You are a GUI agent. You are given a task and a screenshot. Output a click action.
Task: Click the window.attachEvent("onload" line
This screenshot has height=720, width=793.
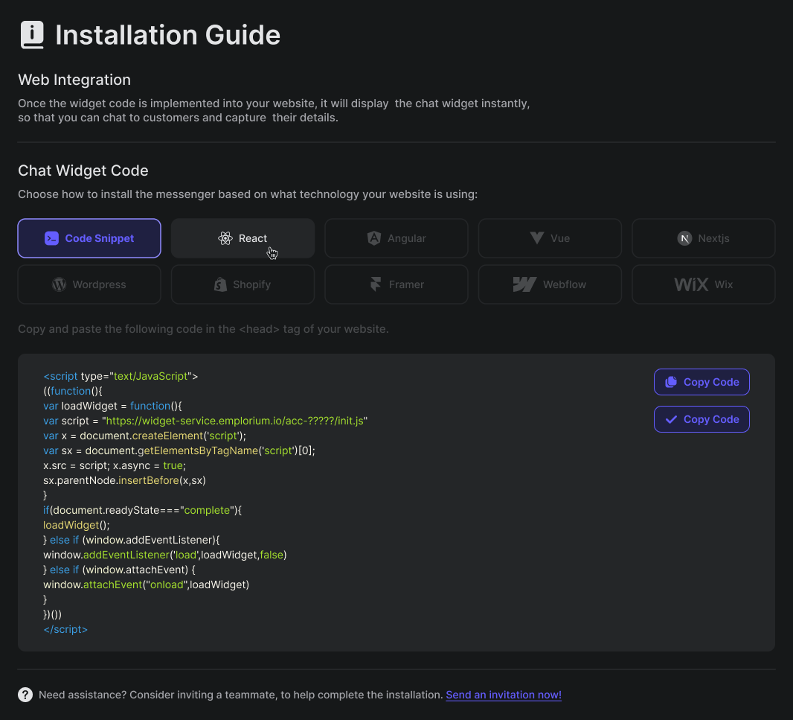[146, 584]
